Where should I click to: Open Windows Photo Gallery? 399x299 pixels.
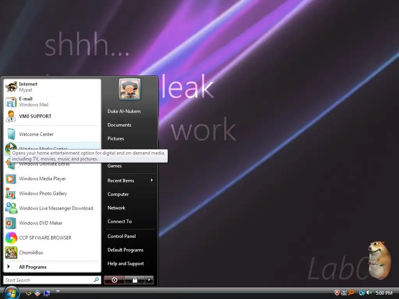[x=52, y=193]
